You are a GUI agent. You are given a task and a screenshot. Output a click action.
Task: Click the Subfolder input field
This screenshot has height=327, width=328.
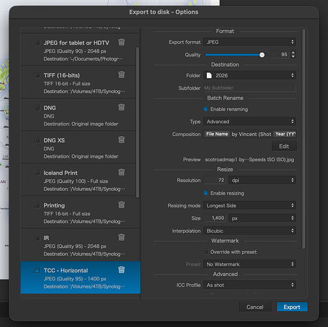point(249,88)
